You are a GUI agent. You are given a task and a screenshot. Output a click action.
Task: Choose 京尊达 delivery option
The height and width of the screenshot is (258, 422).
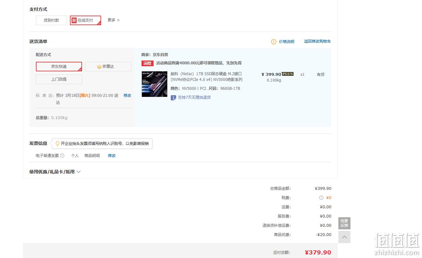108,67
